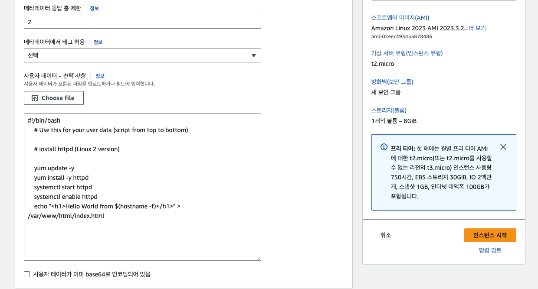538x289 pixels.
Task: Enable the base64 already-encoded user data checkbox
Action: [x=27, y=274]
